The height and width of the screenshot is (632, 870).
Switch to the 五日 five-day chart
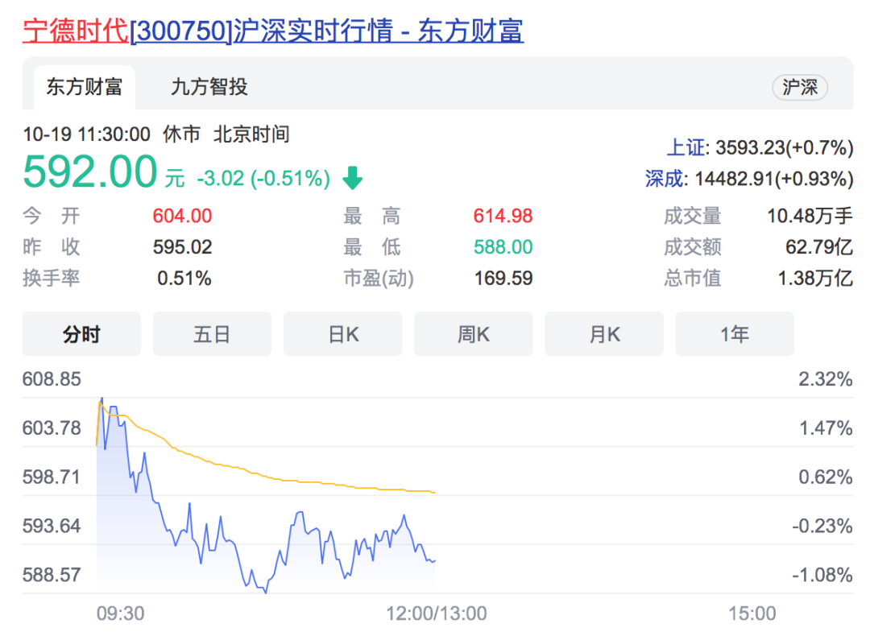(x=212, y=333)
